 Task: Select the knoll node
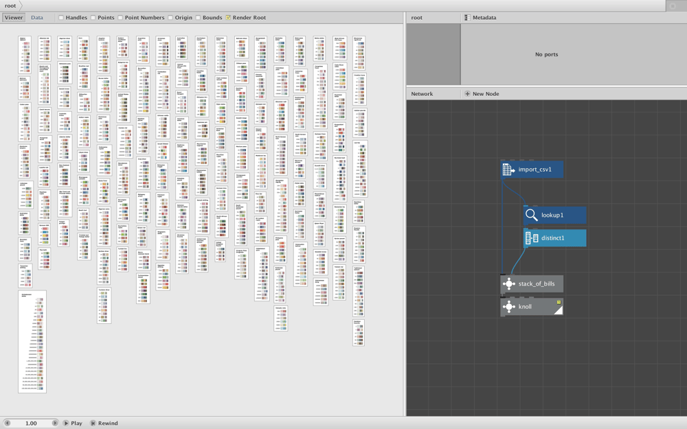pos(532,306)
